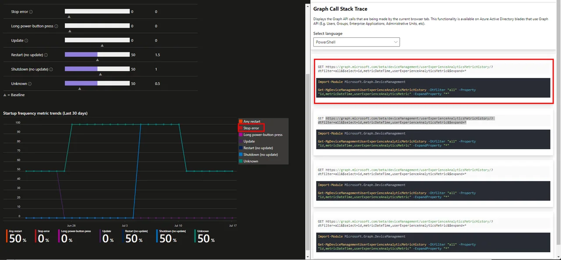
Task: Click the Jul 10 date on chart axis
Action: (179, 225)
